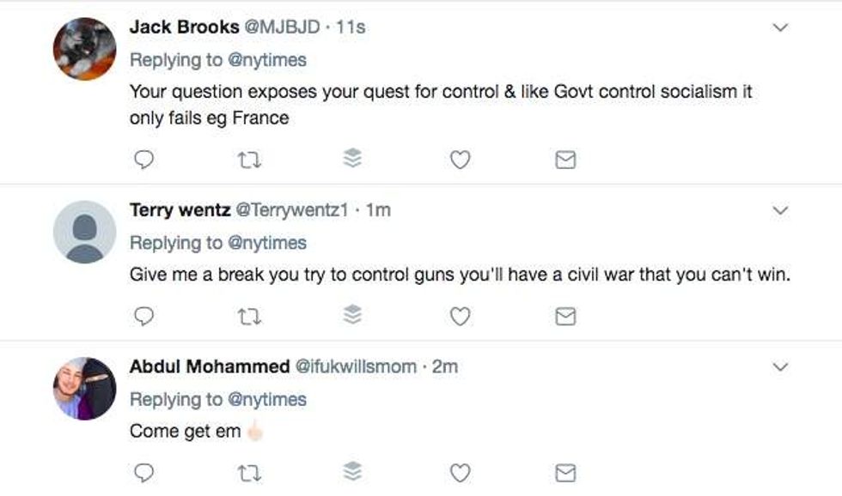Expand the options chevron on Terry wentz's tweet
842x496 pixels.
pyautogui.click(x=780, y=210)
